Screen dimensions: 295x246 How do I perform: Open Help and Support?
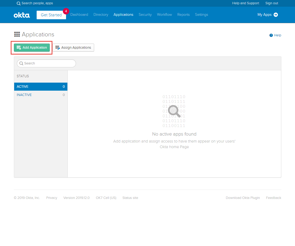[x=246, y=3]
